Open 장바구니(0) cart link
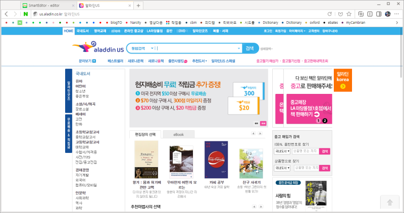 pos(330,31)
